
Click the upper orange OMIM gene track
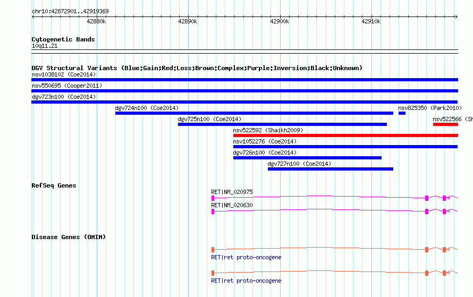[x=334, y=249]
